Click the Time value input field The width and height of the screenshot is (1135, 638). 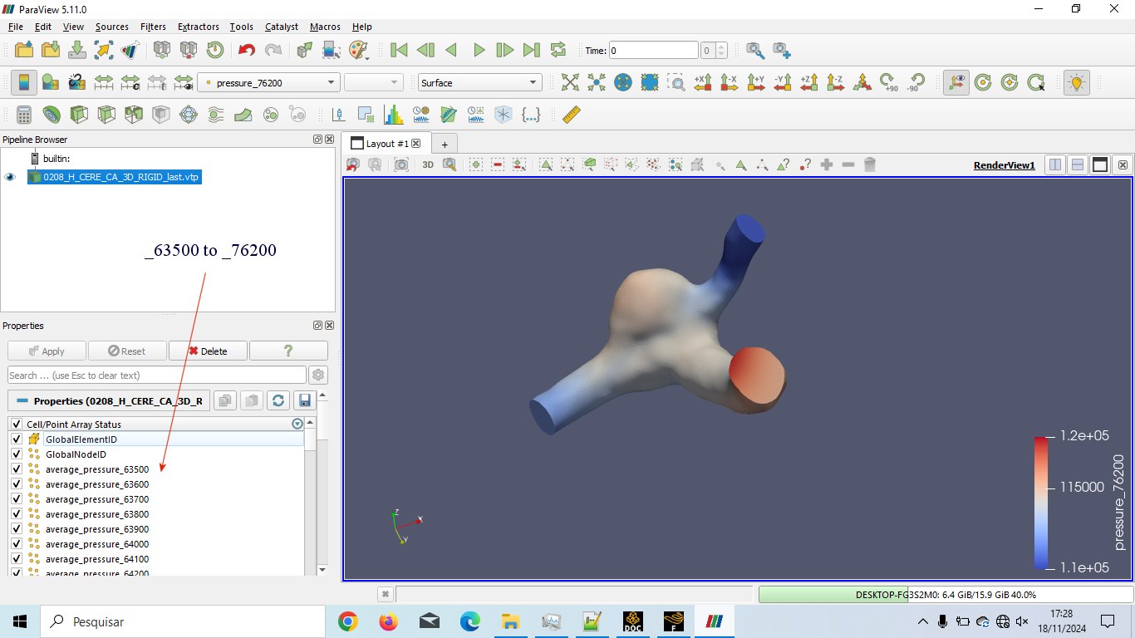654,51
